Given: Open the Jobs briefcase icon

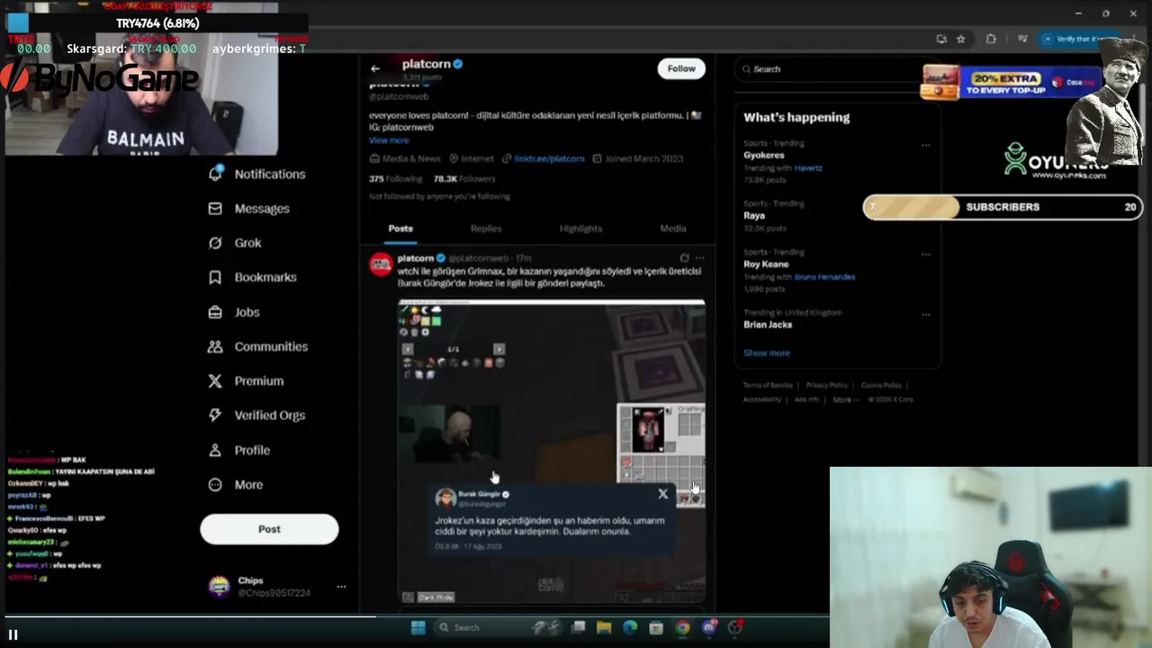Looking at the screenshot, I should [x=215, y=312].
